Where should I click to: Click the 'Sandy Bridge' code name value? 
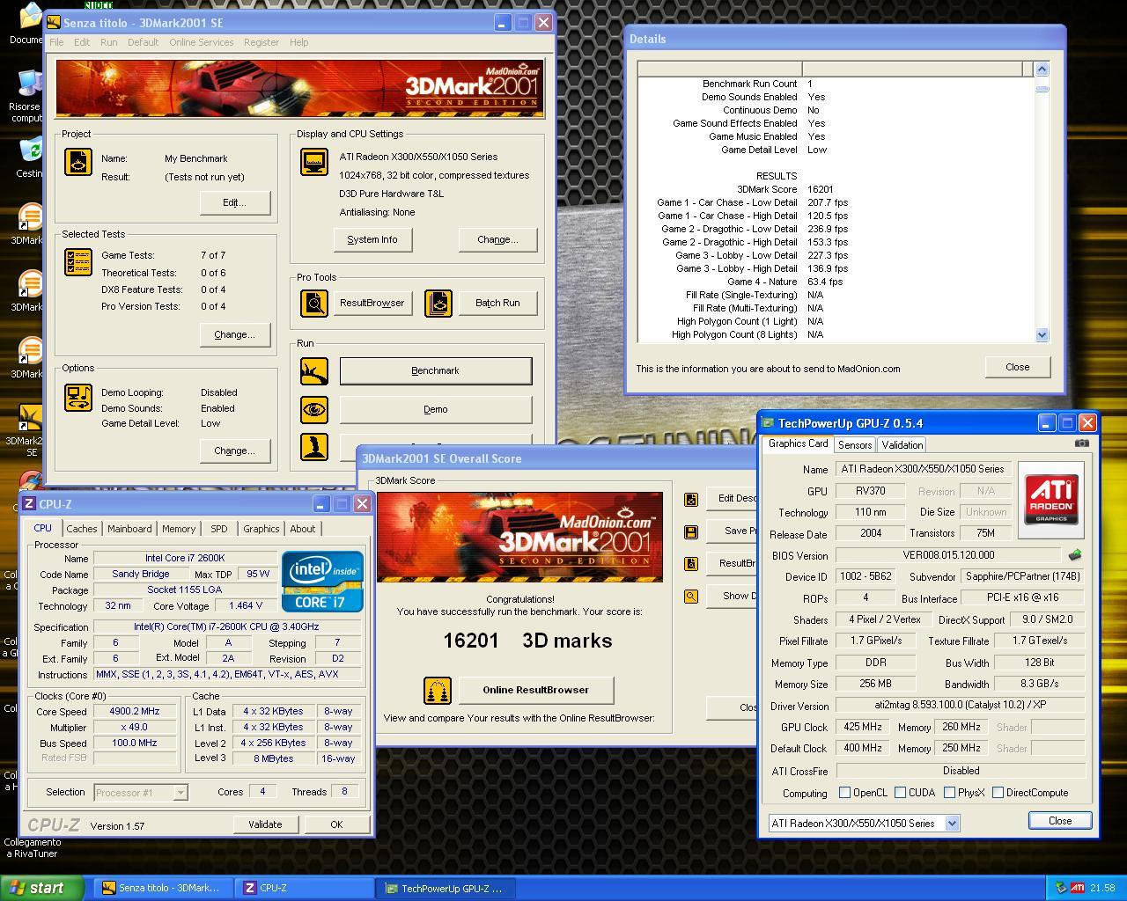[141, 574]
